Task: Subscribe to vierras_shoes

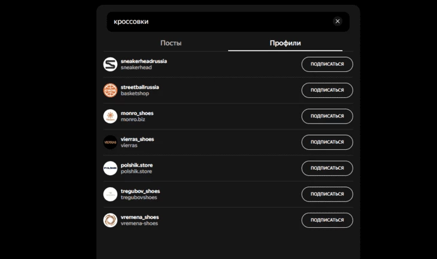Action: pos(327,142)
